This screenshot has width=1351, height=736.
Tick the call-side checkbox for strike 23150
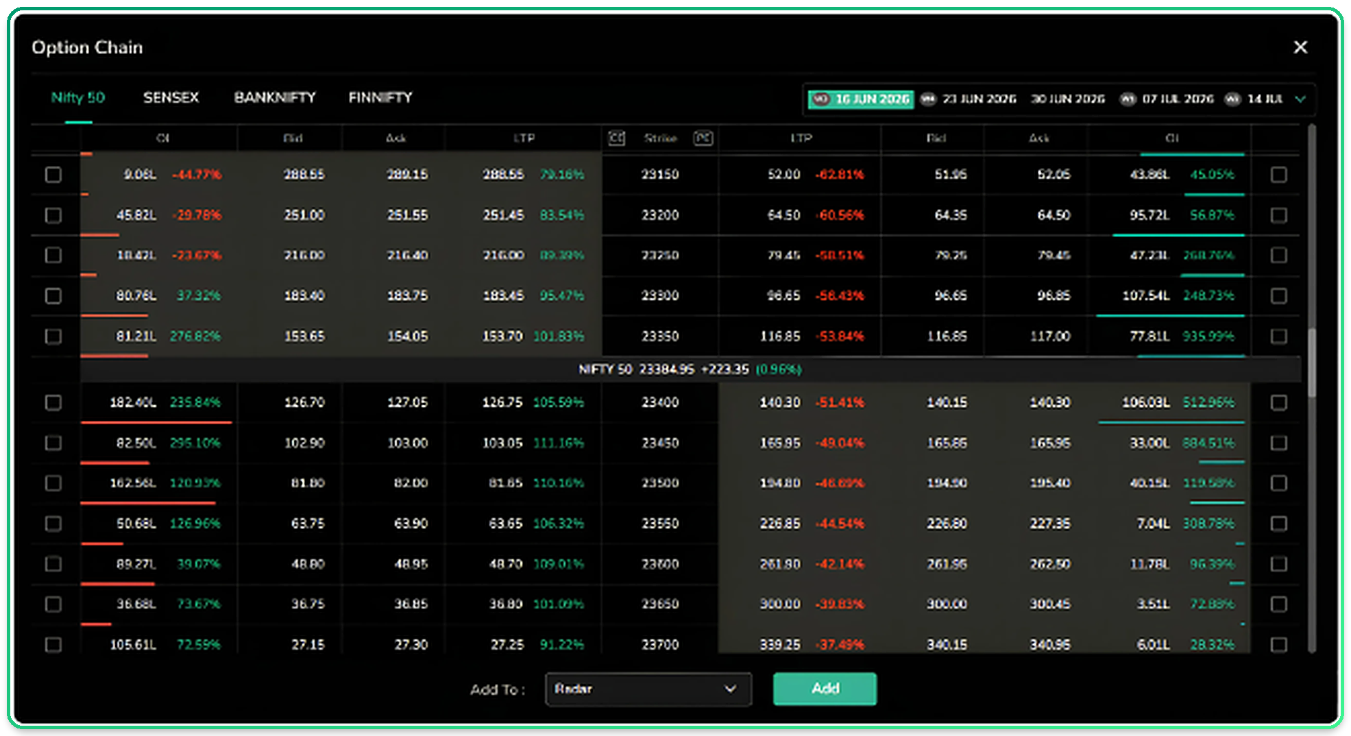pos(53,175)
